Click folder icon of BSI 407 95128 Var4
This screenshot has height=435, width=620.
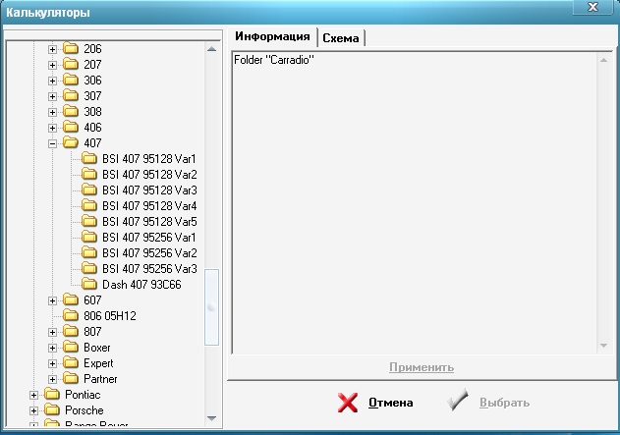[x=89, y=205]
